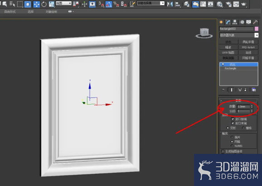The height and width of the screenshot is (186, 262).
Task: Switch to the Display command panel tab
Action: 249,22
